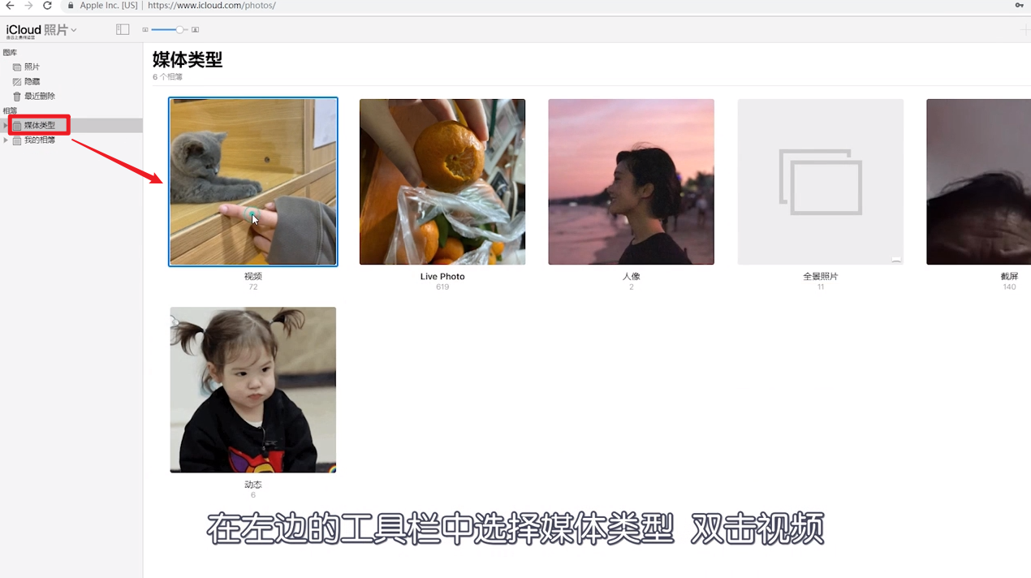The height and width of the screenshot is (578, 1031).
Task: Click the 视频 album label
Action: [x=253, y=277]
